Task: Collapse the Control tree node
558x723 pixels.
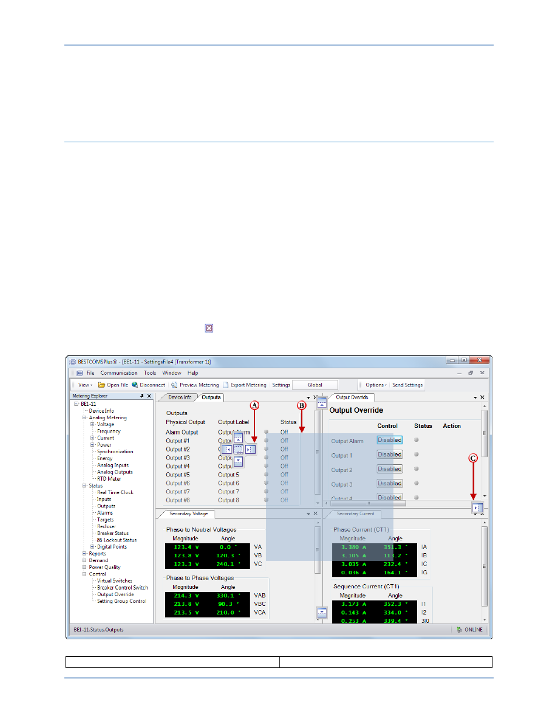Action: click(x=84, y=574)
